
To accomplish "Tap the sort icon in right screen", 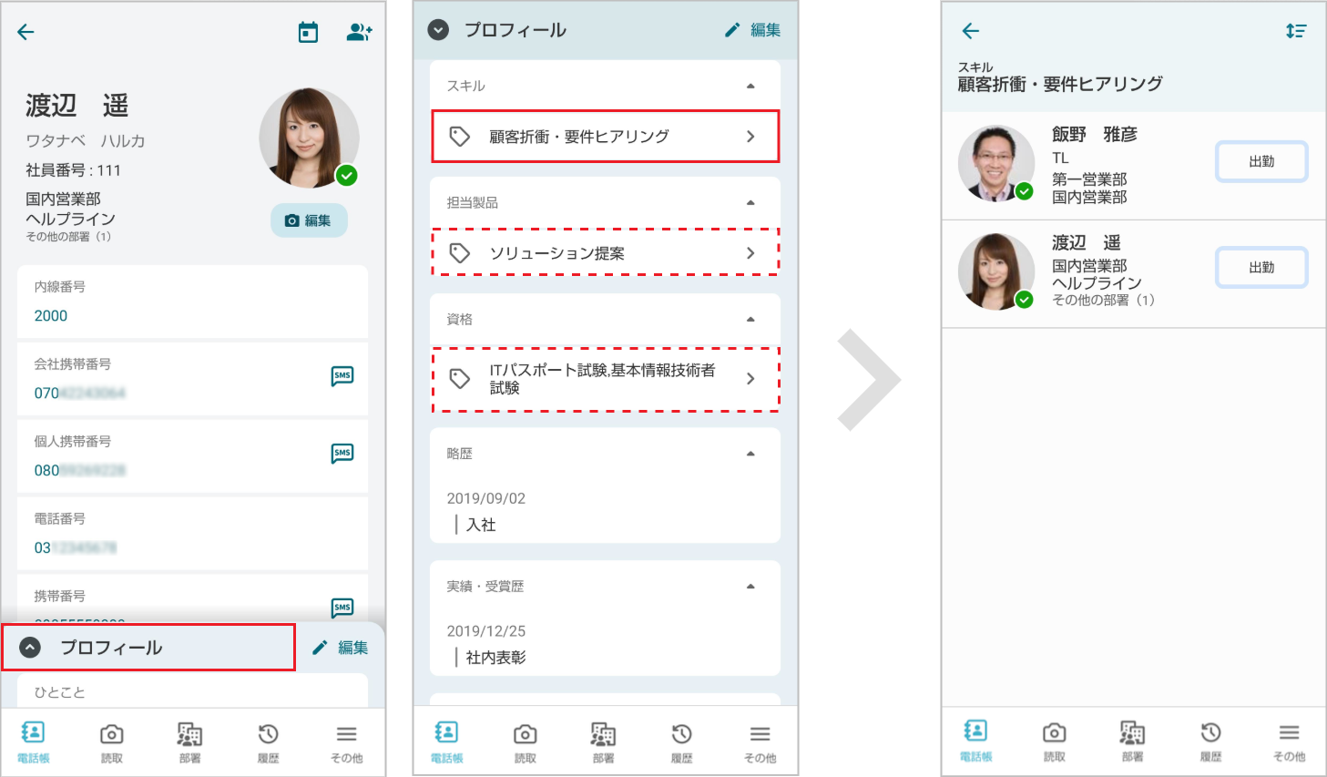I will [1296, 31].
